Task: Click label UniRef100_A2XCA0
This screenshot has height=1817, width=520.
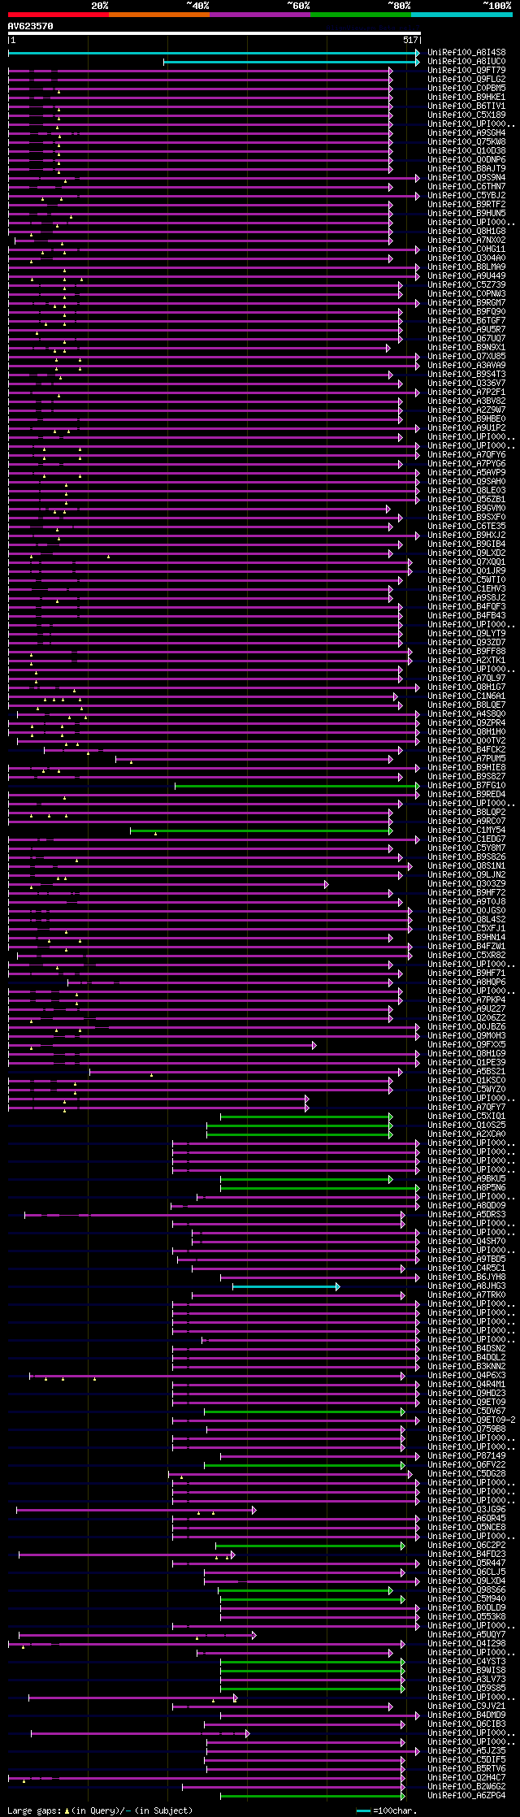Action: click(466, 1134)
